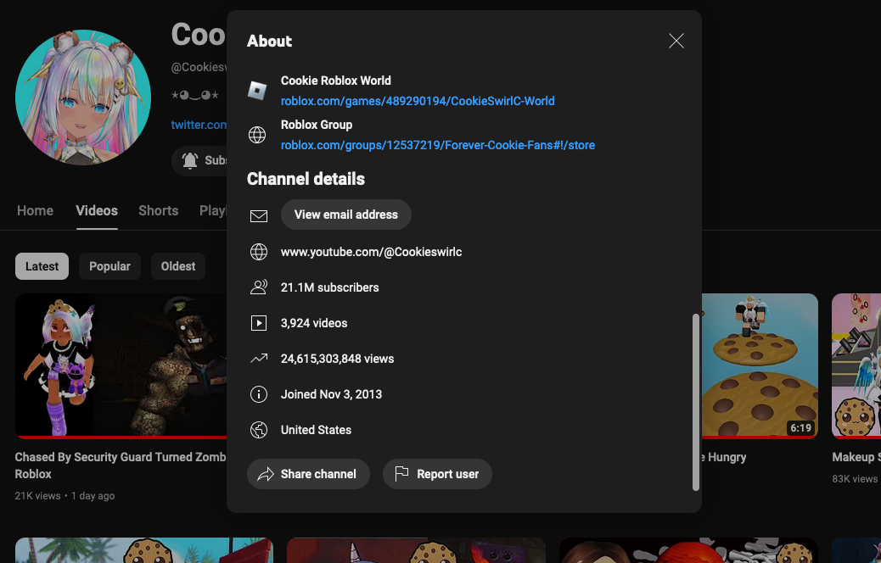This screenshot has height=563, width=881.
Task: Click the notification bell on Subscribe button
Action: [190, 160]
